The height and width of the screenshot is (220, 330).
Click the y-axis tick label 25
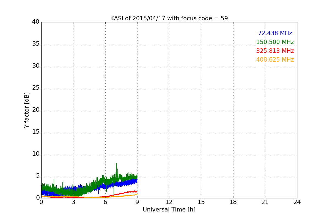tap(36, 88)
